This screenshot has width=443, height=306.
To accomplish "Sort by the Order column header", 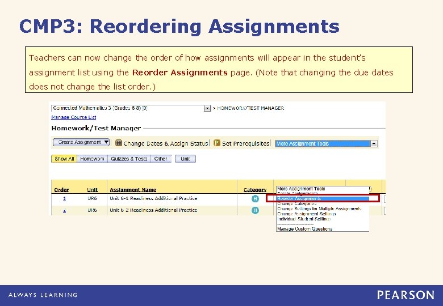I will (61, 190).
